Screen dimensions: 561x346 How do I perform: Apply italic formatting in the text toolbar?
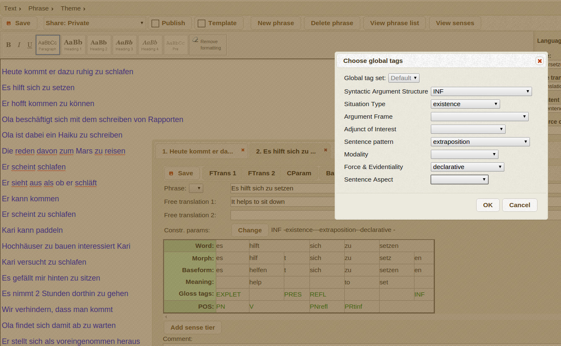tap(19, 45)
